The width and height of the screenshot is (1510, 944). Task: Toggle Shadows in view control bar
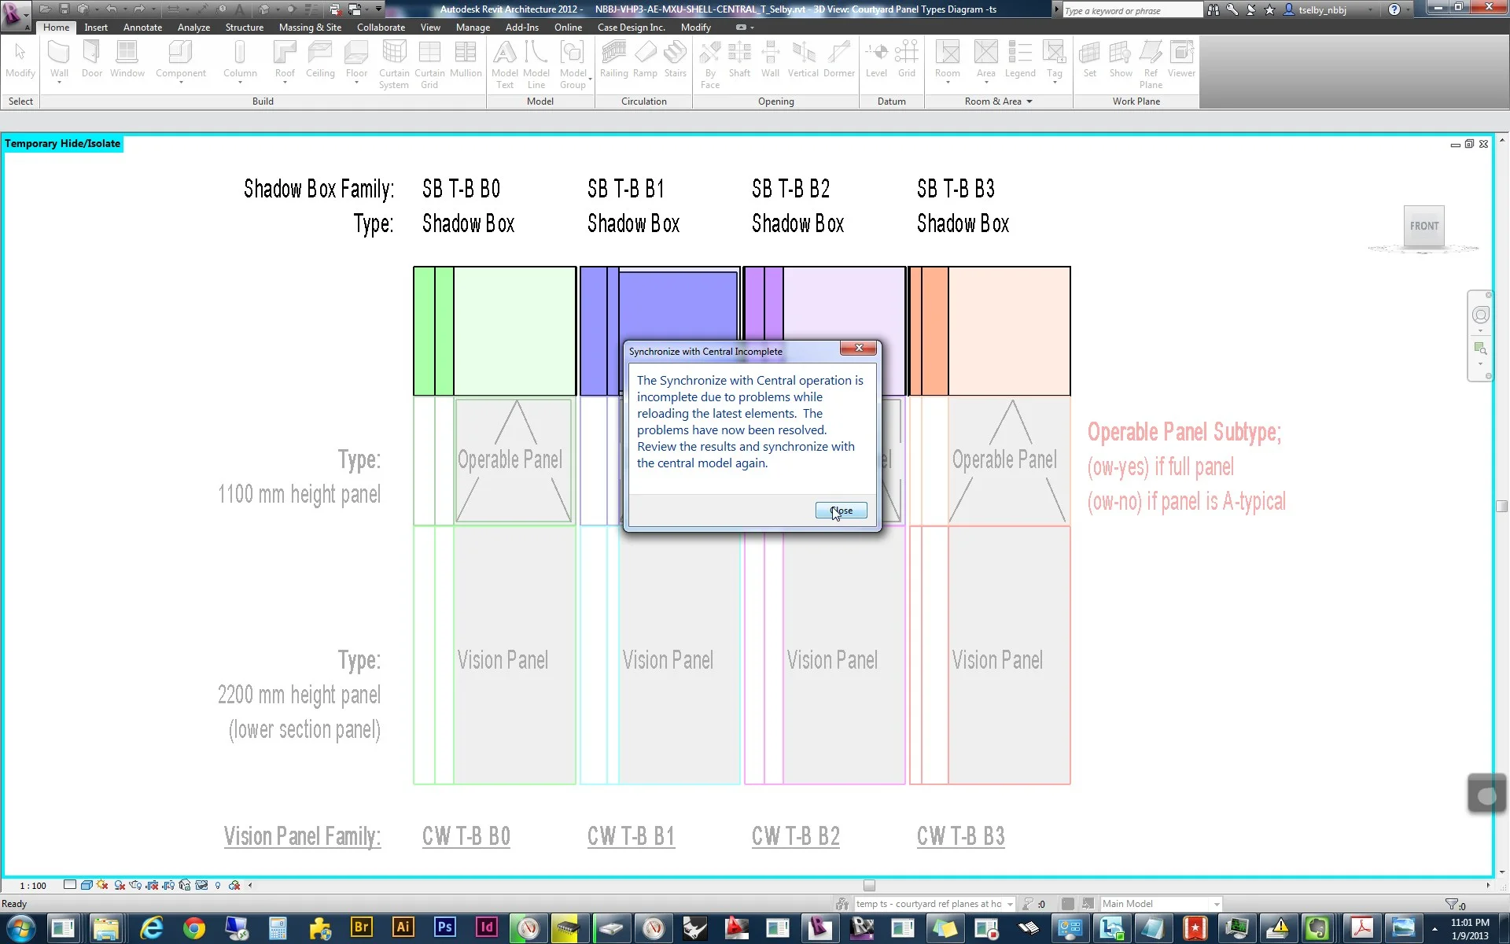(x=120, y=885)
